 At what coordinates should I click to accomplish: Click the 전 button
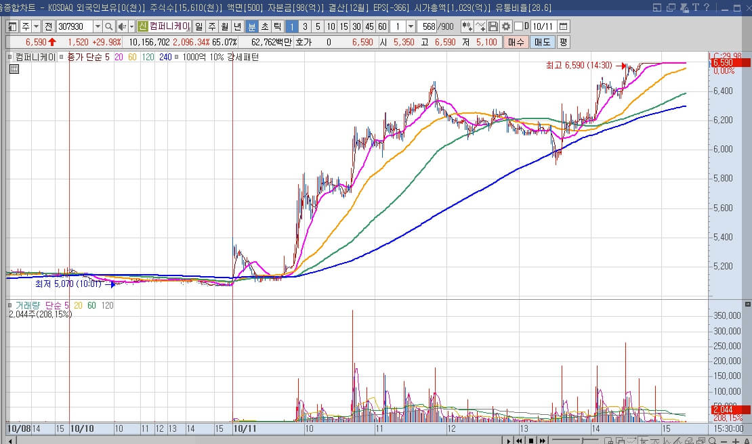[x=48, y=26]
